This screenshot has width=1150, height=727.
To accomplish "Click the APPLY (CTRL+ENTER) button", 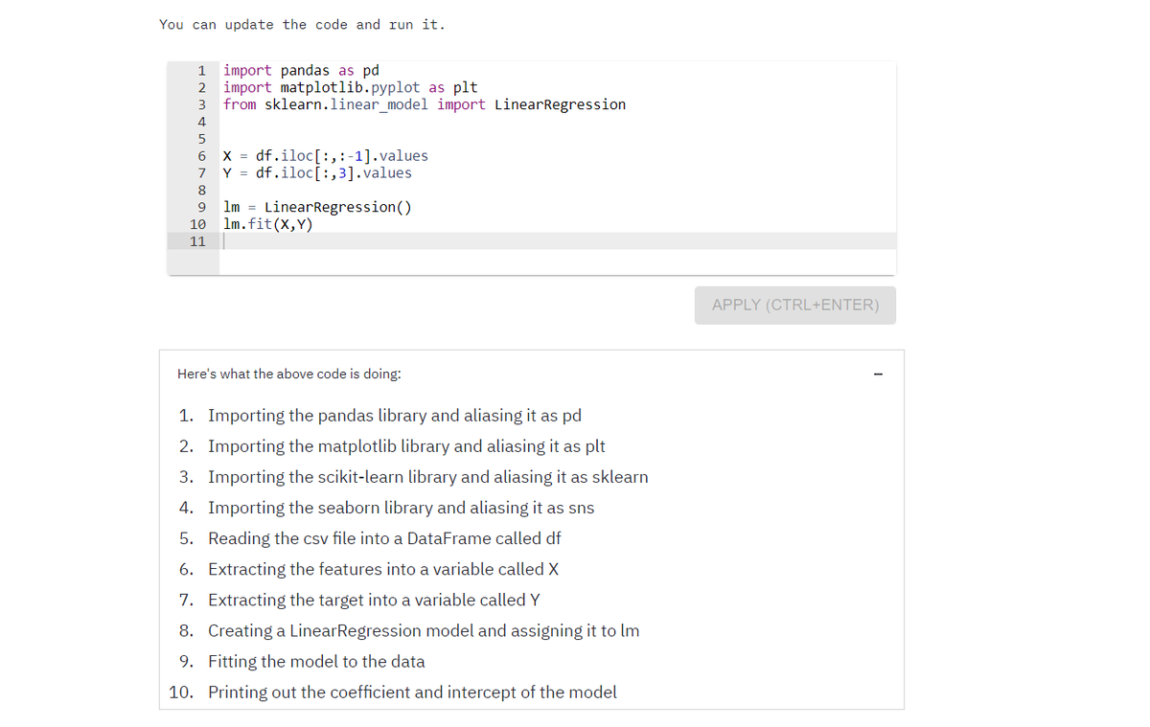I will (794, 305).
